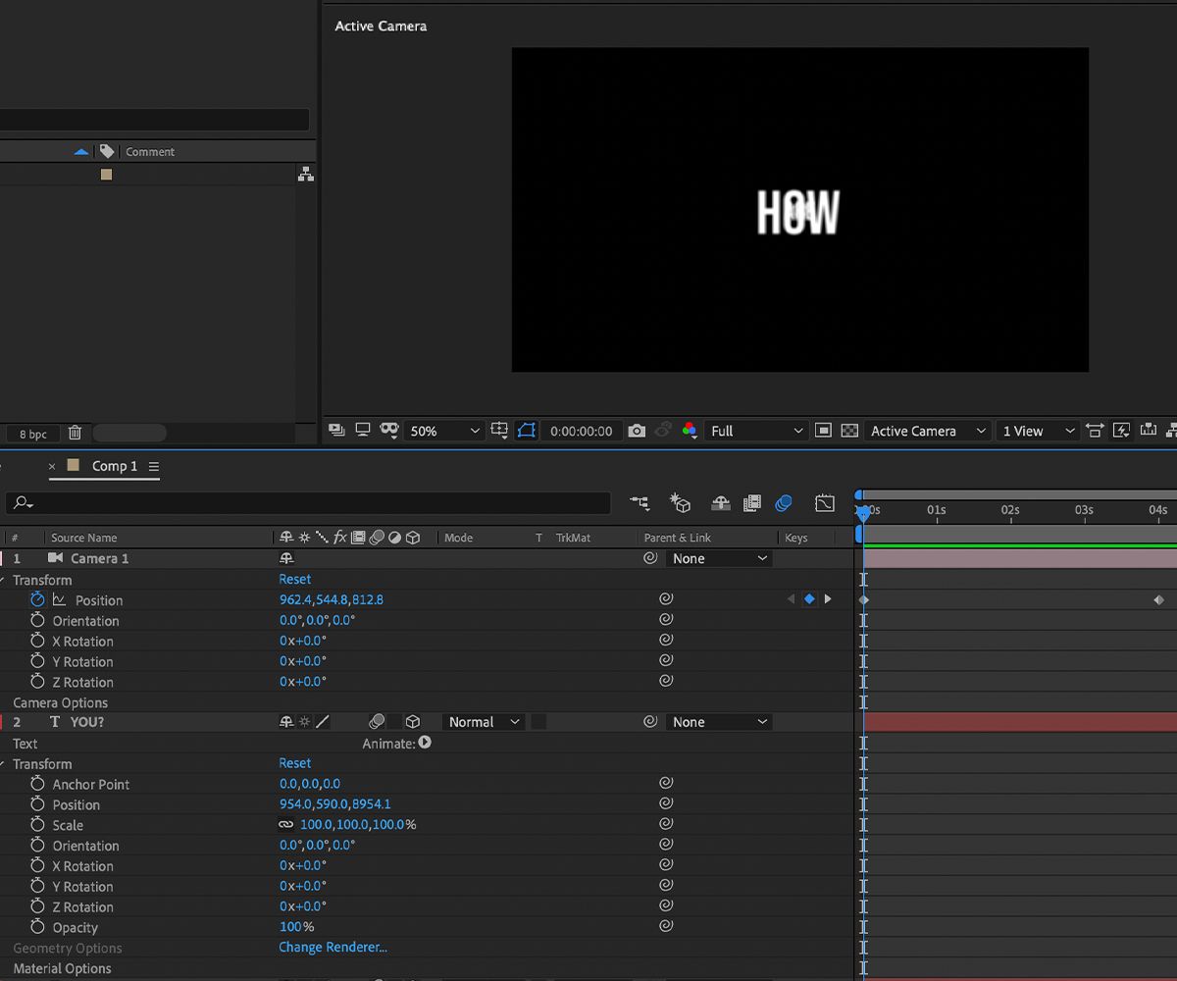Toggle Frame Blending for the composition
1177x981 pixels.
(752, 502)
